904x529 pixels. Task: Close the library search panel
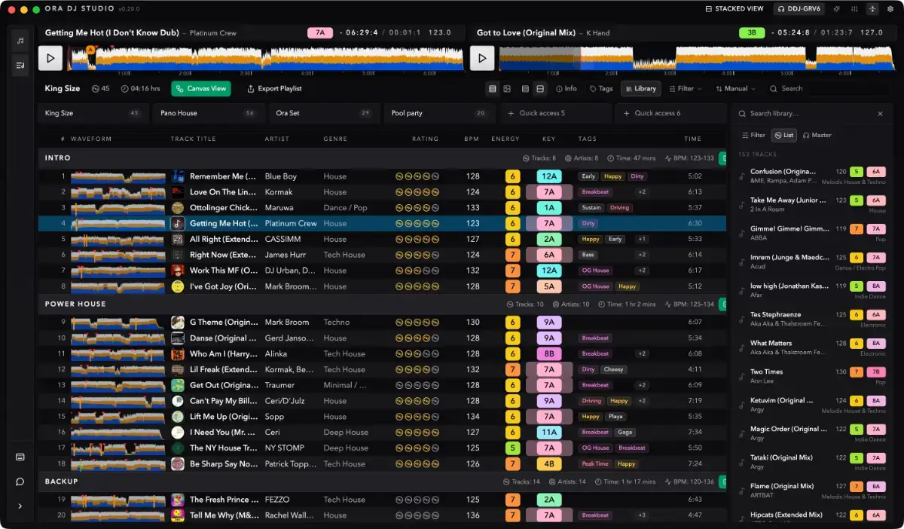[880, 114]
